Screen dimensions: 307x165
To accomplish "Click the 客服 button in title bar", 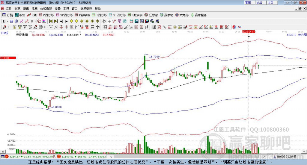I will [250, 2].
